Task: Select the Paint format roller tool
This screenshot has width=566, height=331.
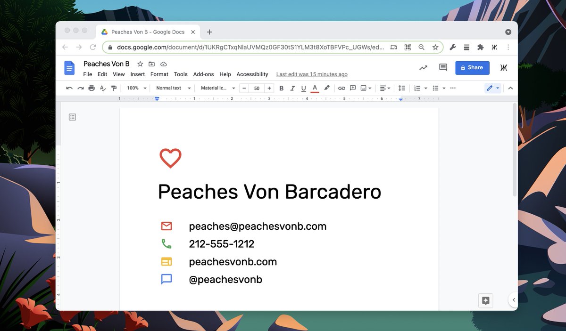Action: pyautogui.click(x=114, y=88)
